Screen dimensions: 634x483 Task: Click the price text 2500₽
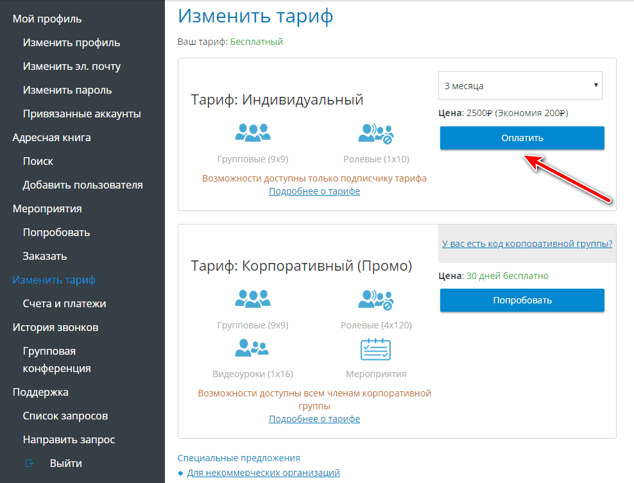pos(479,113)
